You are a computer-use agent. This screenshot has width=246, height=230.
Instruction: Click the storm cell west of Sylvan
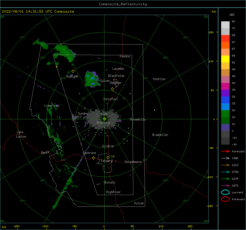[92, 79]
